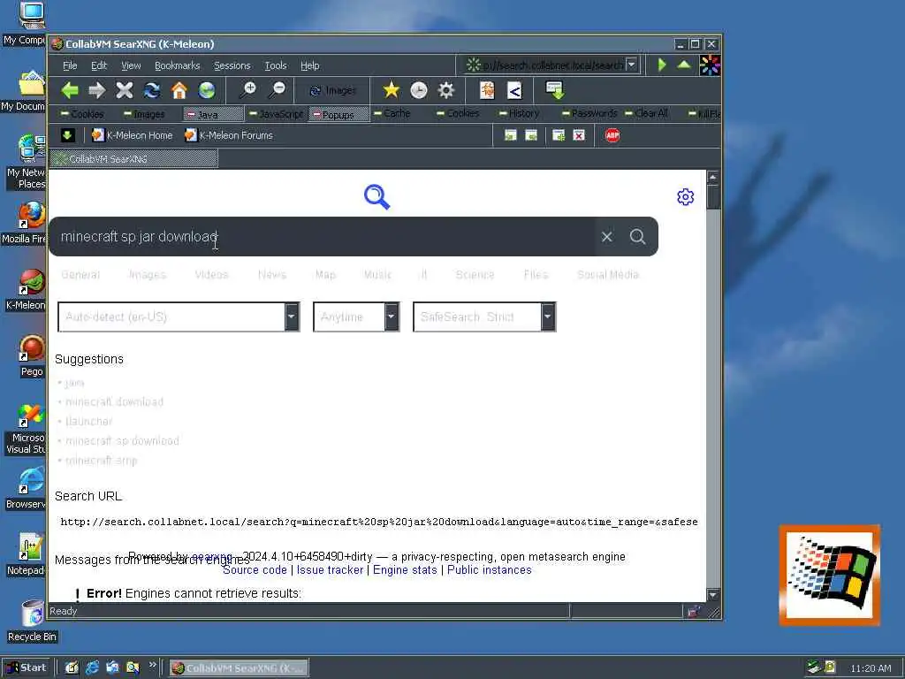Open the View menu
The width and height of the screenshot is (905, 679).
coord(131,65)
